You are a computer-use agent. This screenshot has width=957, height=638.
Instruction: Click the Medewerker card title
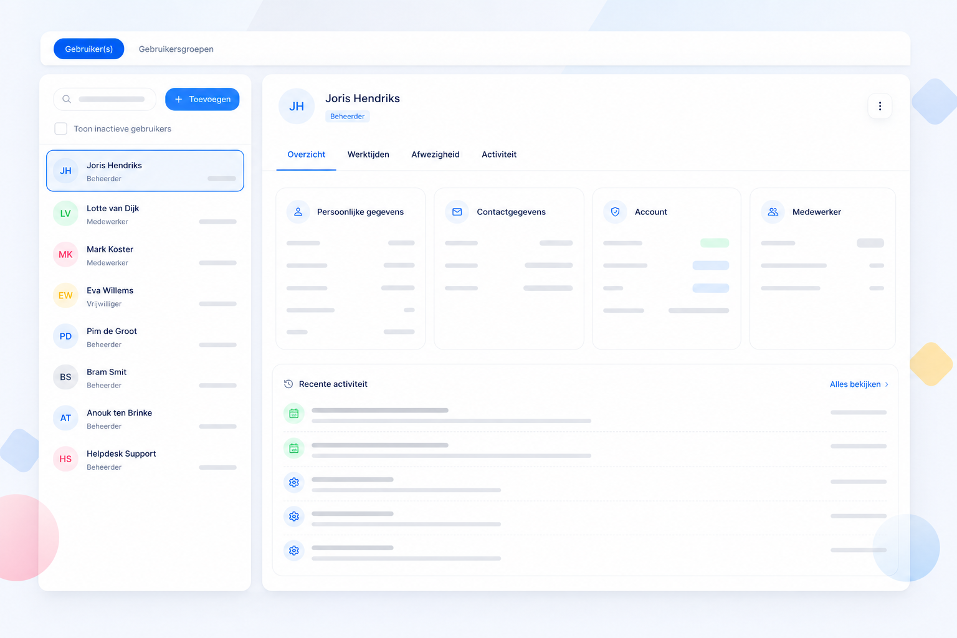(817, 212)
